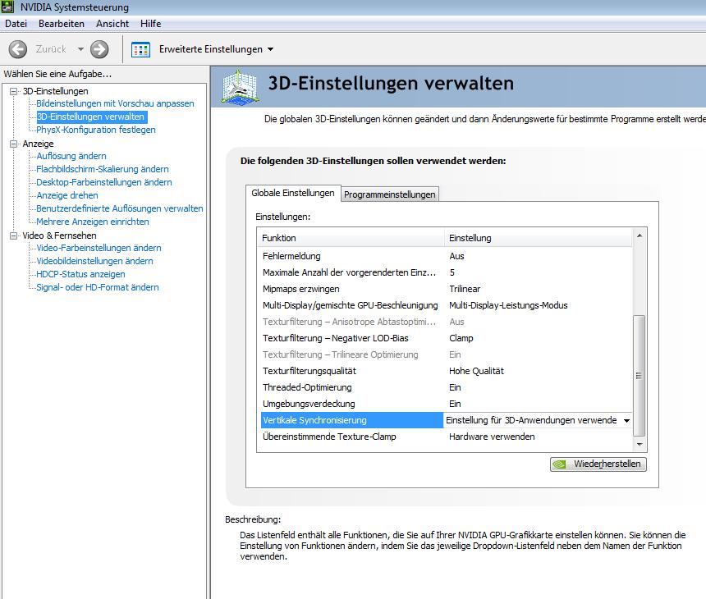Switch to Globale Einstellungen tab
This screenshot has width=706, height=599.
[293, 193]
